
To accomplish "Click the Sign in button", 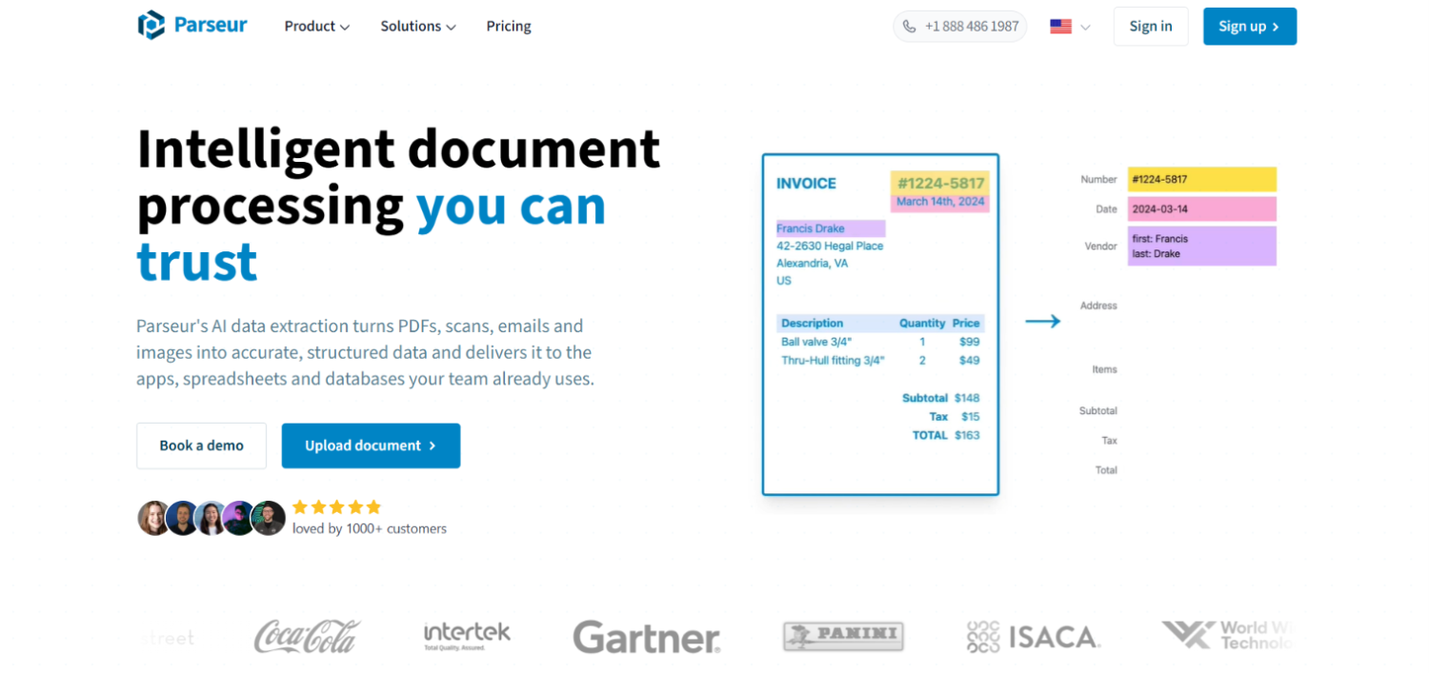I will pyautogui.click(x=1151, y=27).
